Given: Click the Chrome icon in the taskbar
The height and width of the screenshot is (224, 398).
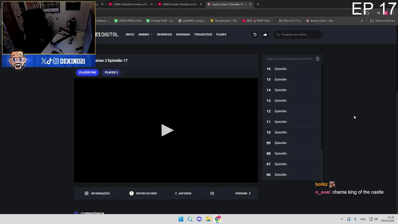Looking at the screenshot, I should pos(217,219).
